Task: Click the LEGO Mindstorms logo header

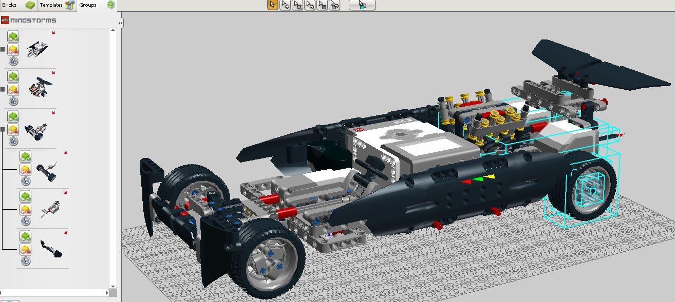Action: pos(29,20)
